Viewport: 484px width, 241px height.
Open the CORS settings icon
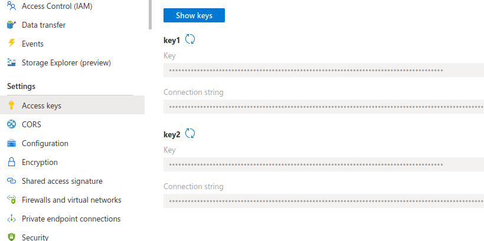11,124
